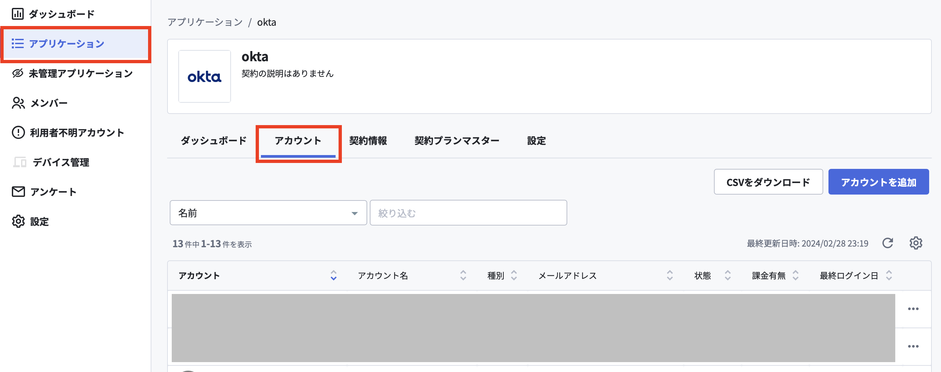Screen dimensions: 941x372
Task: Sort by the 最終ログイン日 column arrows
Action: click(x=889, y=275)
